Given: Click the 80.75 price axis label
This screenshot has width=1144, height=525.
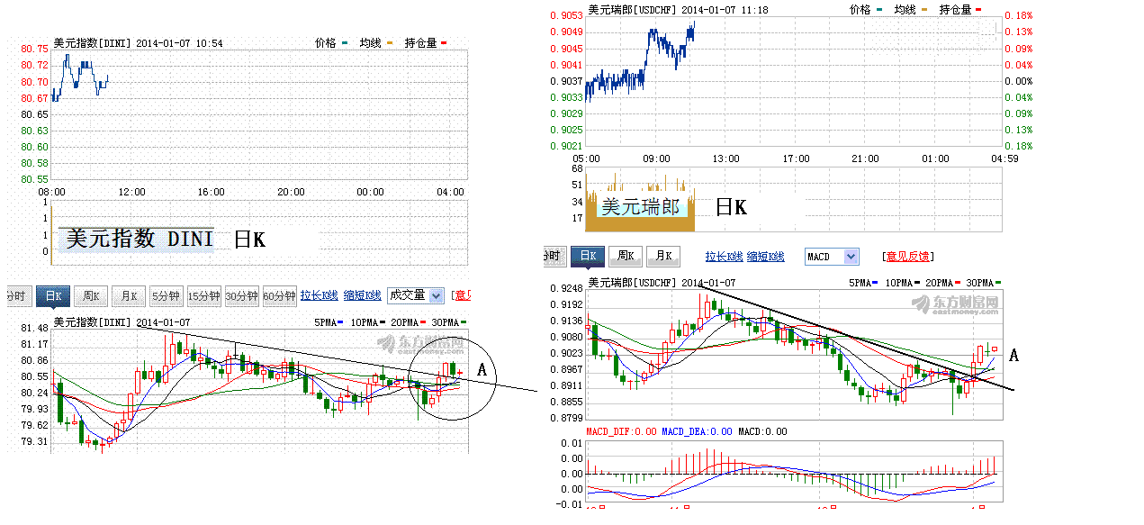Looking at the screenshot, I should click(35, 49).
